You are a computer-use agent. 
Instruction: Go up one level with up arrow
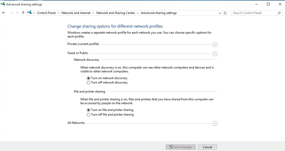[23, 13]
